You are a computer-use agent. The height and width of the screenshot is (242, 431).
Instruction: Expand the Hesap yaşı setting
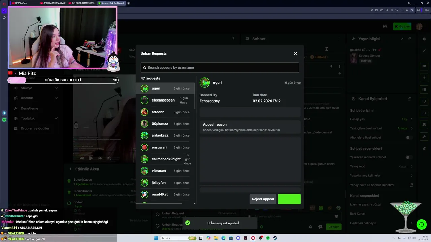[x=382, y=119]
